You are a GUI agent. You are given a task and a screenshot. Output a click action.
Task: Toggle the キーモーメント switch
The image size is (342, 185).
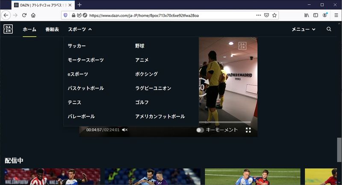(x=200, y=130)
